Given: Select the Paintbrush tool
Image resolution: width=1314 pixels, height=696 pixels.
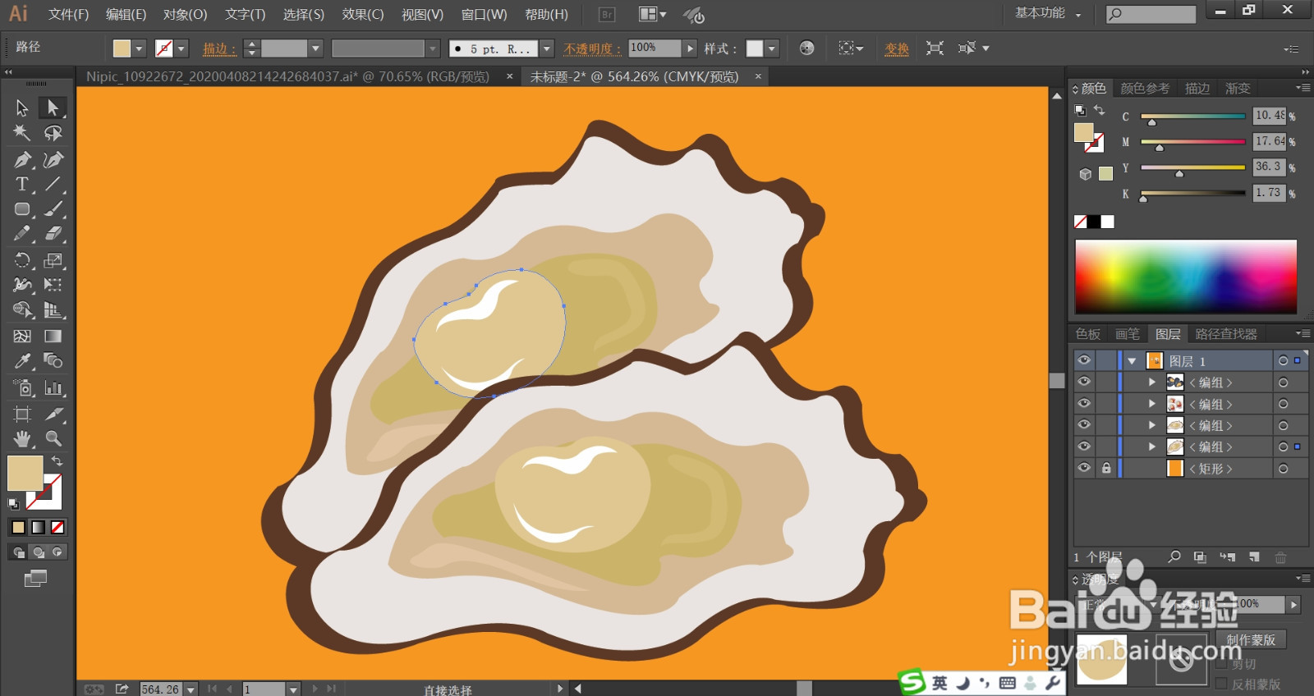Looking at the screenshot, I should click(x=53, y=209).
